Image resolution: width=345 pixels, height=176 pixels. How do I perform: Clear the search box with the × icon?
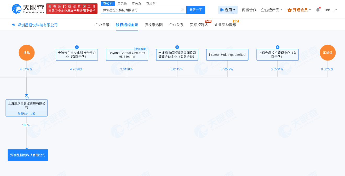pyautogui.click(x=182, y=10)
